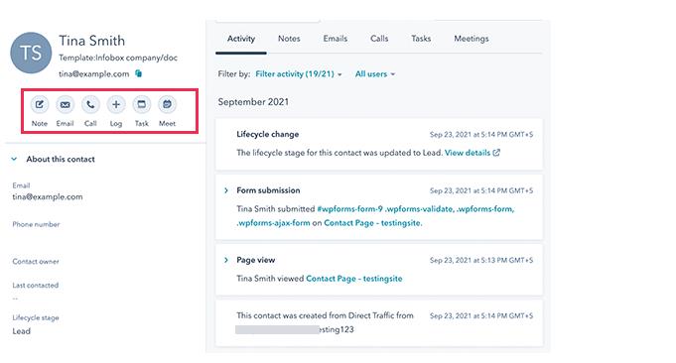The height and width of the screenshot is (363, 676).
Task: Copy the email address with the copy icon
Action: (x=138, y=73)
